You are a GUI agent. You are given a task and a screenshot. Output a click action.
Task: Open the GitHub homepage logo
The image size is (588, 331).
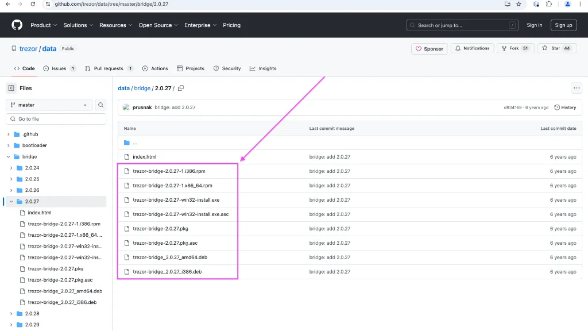(17, 25)
